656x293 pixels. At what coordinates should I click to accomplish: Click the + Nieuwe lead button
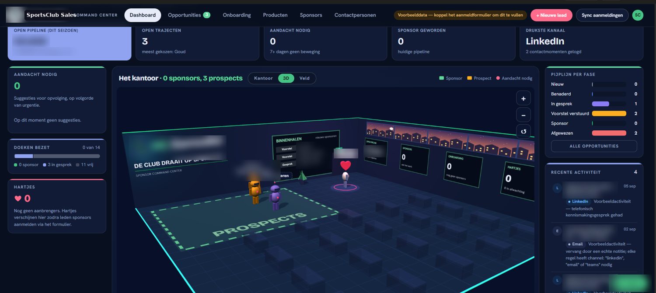[x=551, y=15]
